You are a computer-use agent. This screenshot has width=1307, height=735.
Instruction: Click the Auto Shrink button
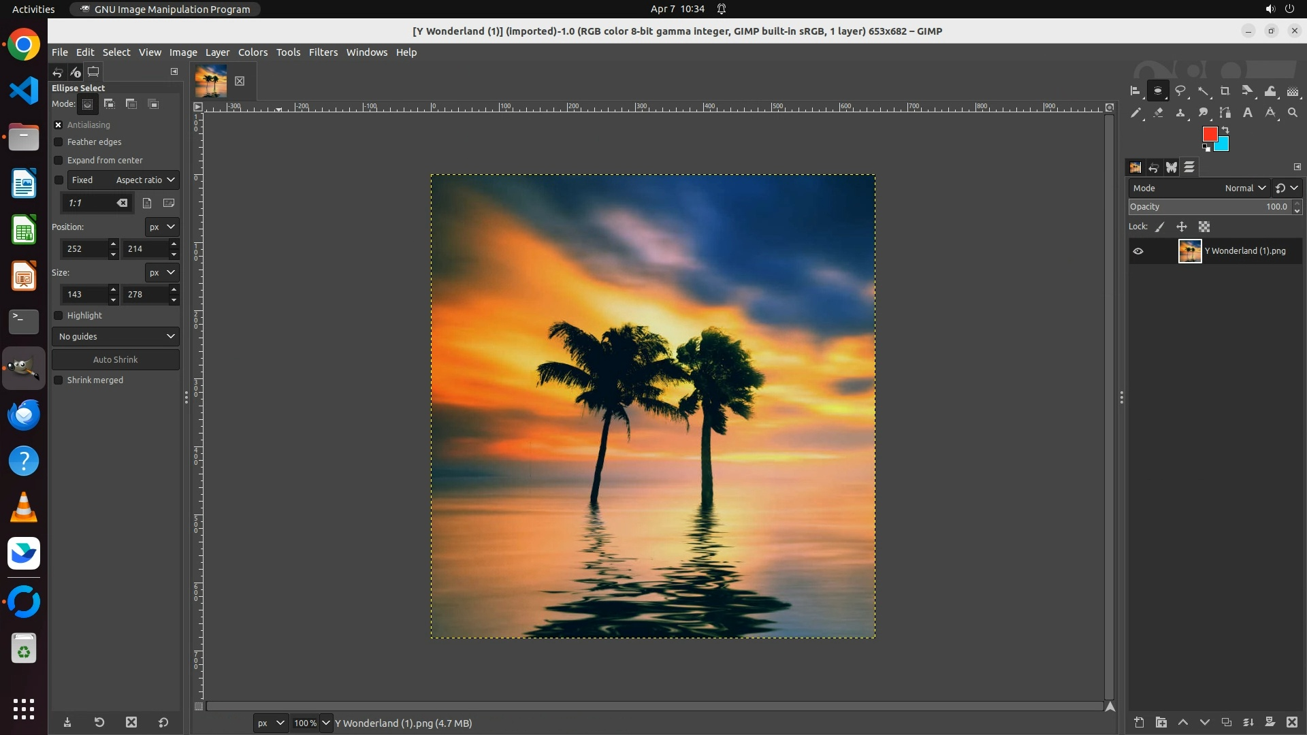click(115, 359)
